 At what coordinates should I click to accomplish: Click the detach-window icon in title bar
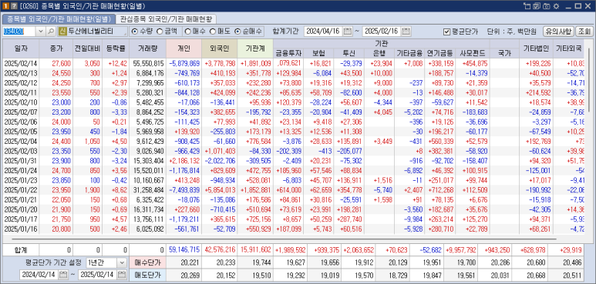(527, 6)
